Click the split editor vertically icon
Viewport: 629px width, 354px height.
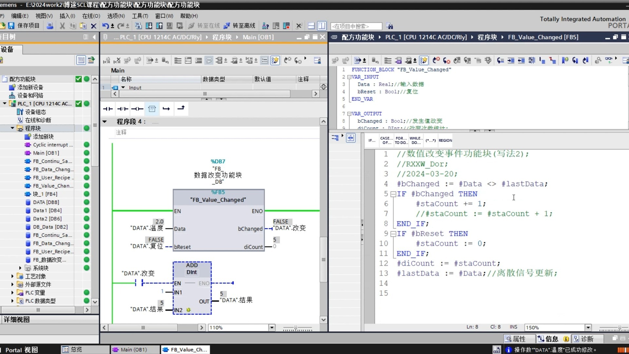pos(322,26)
